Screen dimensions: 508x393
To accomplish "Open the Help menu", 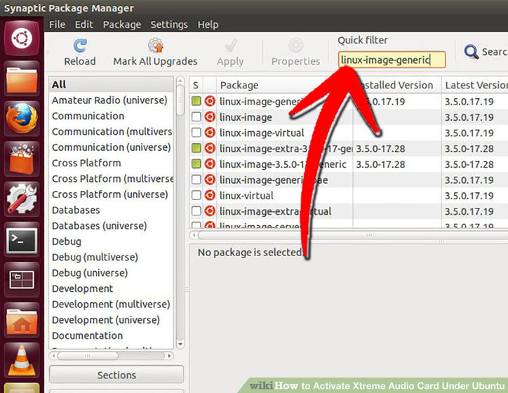I will (x=208, y=25).
